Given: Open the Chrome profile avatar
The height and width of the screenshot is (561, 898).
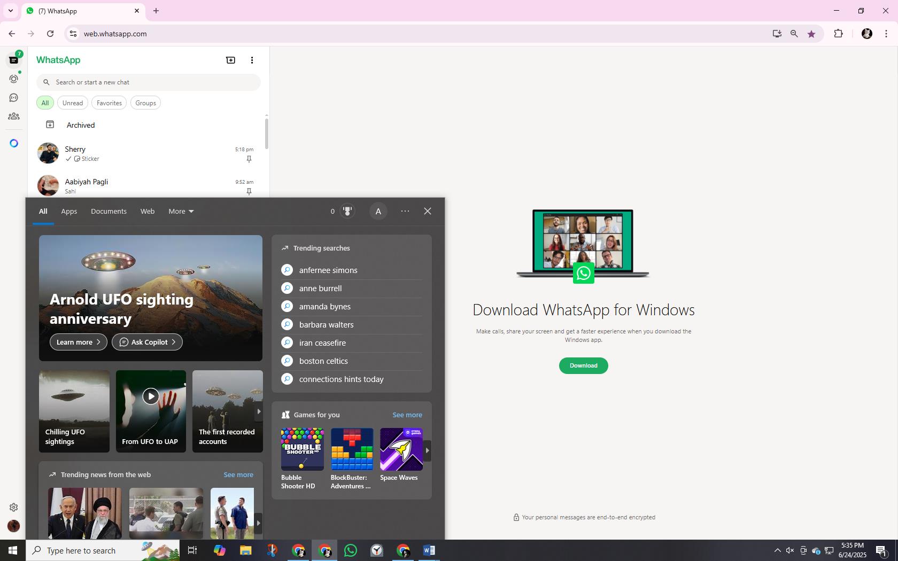Looking at the screenshot, I should click(867, 34).
